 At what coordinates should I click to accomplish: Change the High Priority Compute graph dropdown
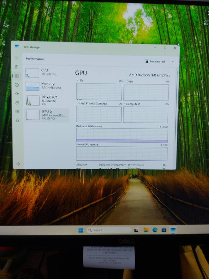[x=78, y=104]
